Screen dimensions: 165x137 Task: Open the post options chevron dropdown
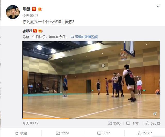(x=158, y=6)
